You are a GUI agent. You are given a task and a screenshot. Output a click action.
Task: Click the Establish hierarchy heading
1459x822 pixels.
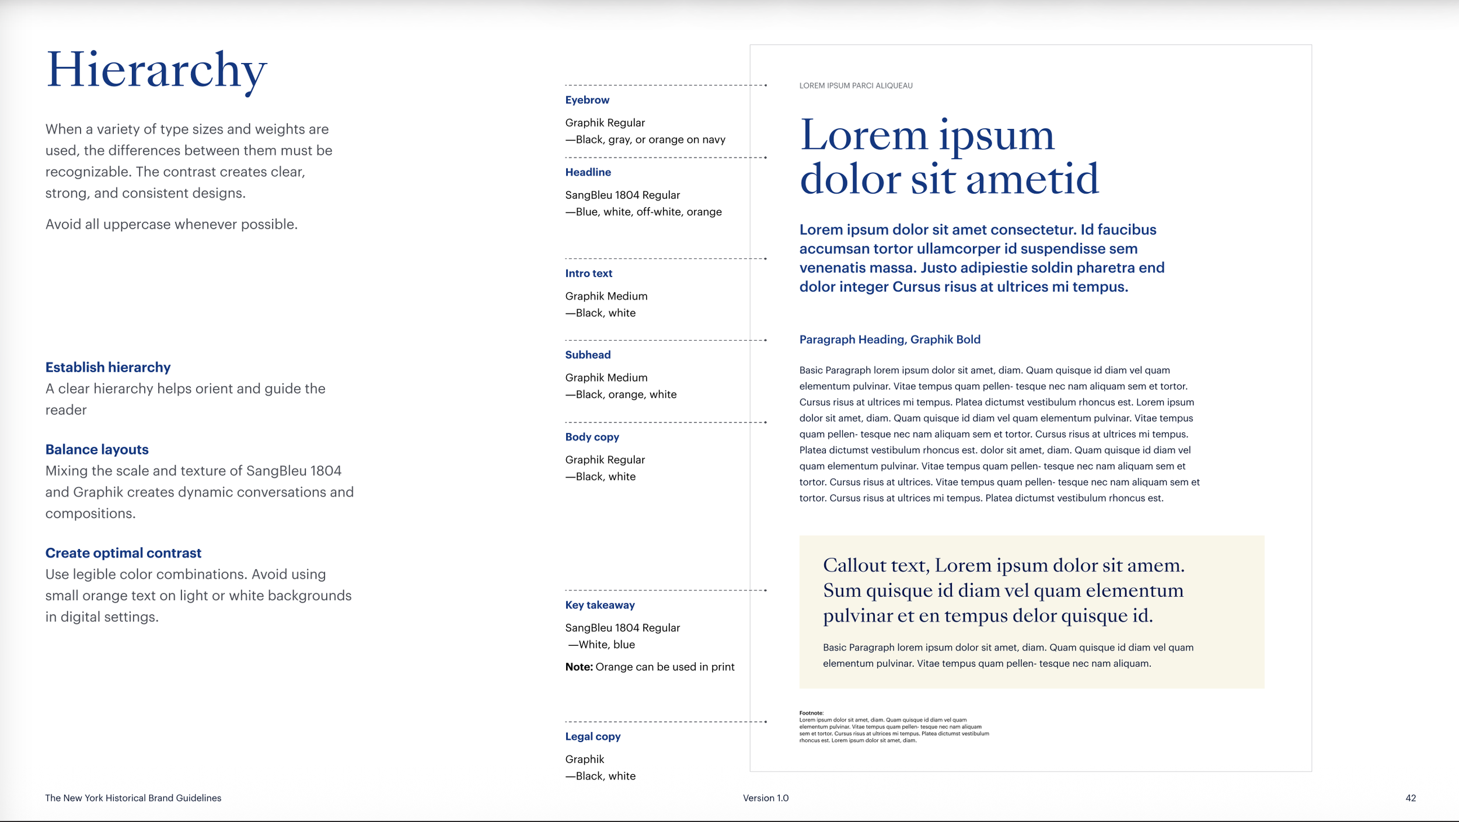point(108,367)
